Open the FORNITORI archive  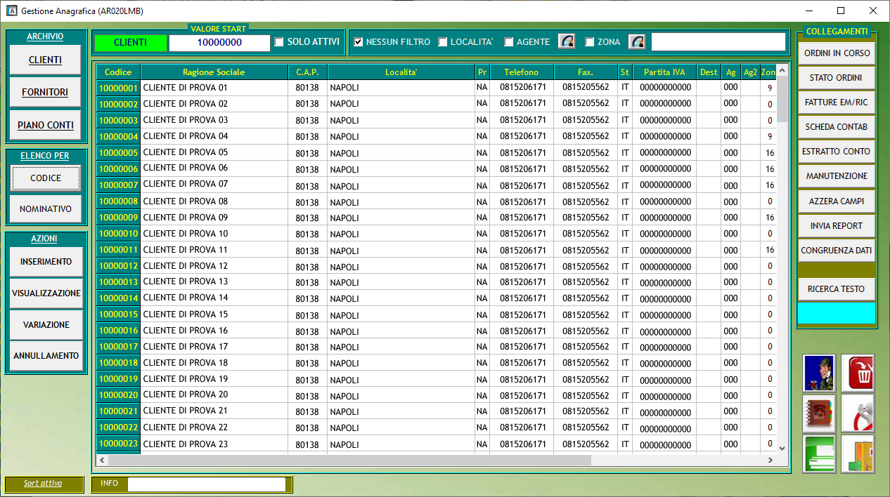[46, 92]
